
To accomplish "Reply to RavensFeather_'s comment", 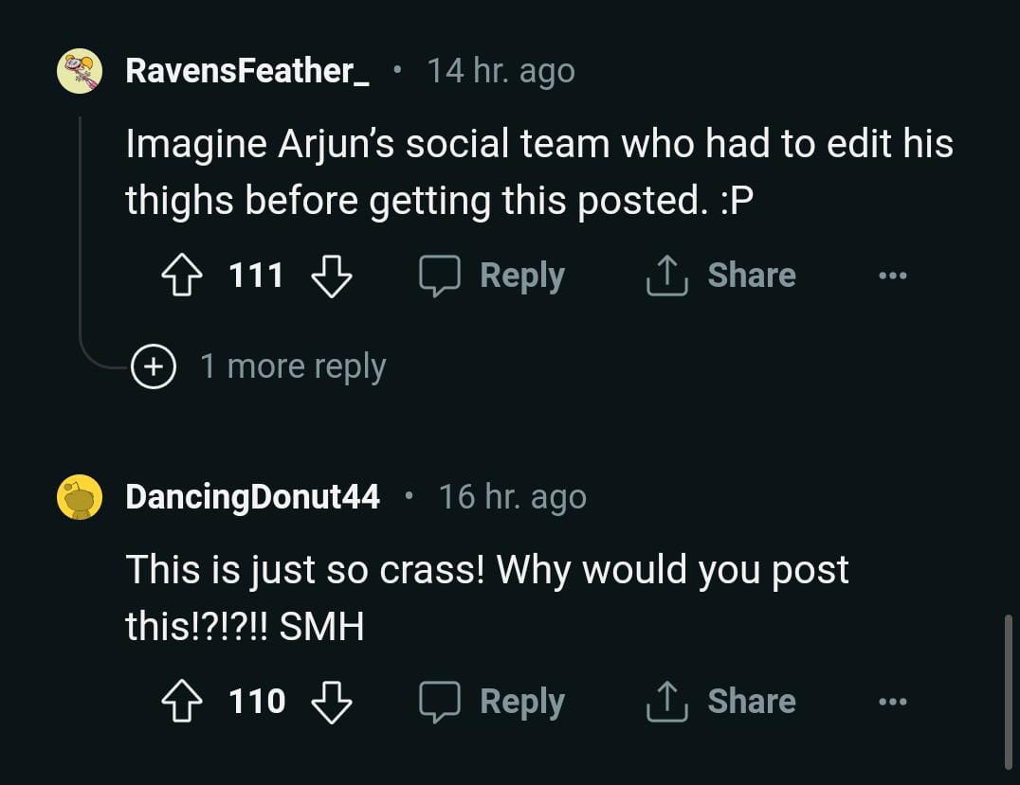I will tap(493, 276).
